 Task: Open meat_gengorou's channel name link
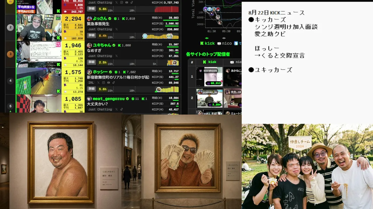tap(109, 99)
